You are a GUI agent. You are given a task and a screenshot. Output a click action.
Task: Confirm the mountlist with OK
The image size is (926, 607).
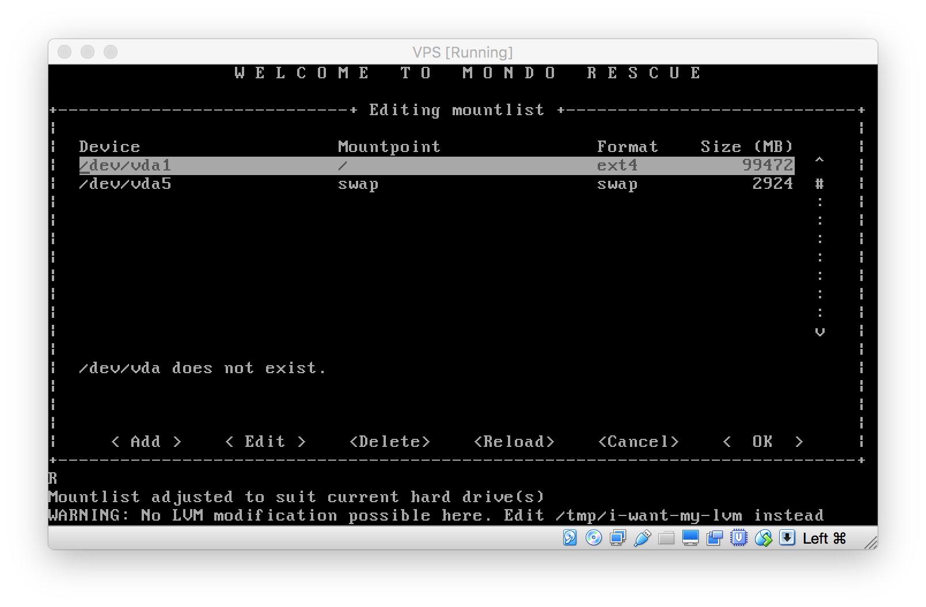pos(762,442)
